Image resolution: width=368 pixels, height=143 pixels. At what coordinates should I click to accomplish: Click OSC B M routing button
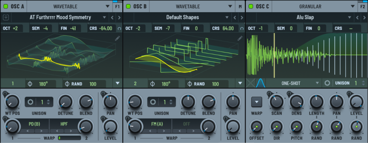click(x=240, y=6)
